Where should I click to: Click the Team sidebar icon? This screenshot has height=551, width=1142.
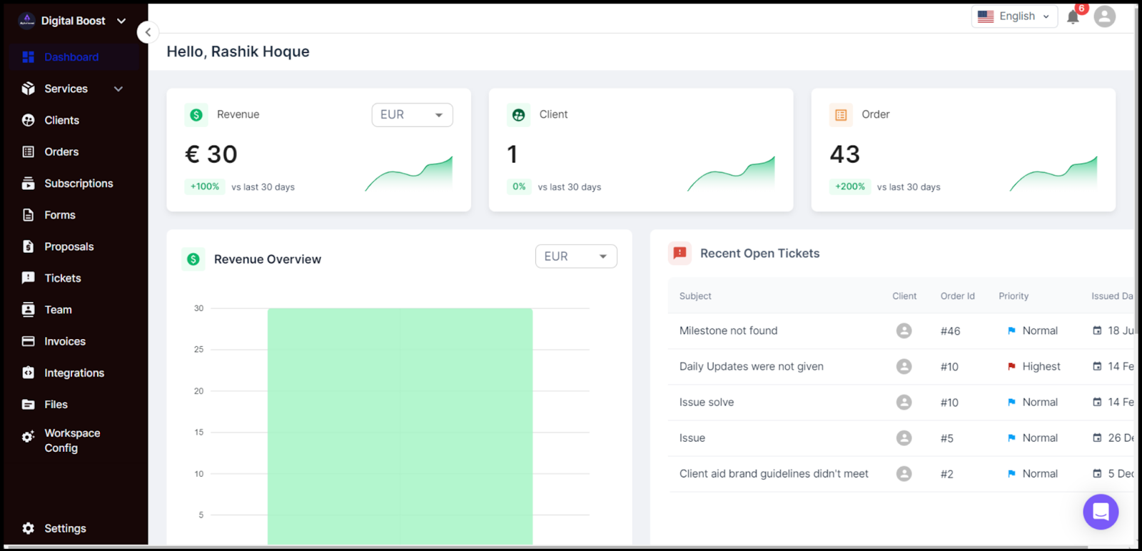(28, 310)
